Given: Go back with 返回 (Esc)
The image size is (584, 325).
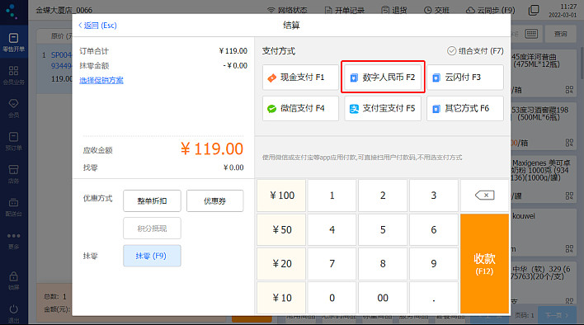Looking at the screenshot, I should point(97,26).
